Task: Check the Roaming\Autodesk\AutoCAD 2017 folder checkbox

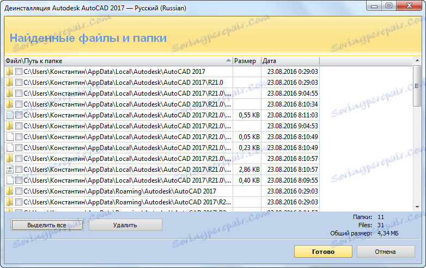Action: point(19,191)
